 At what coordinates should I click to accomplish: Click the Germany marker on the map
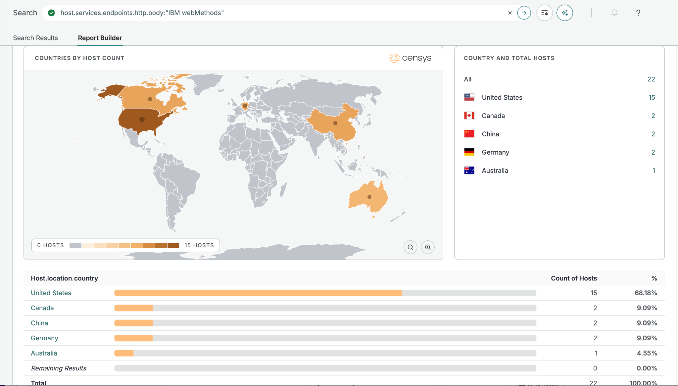point(245,106)
